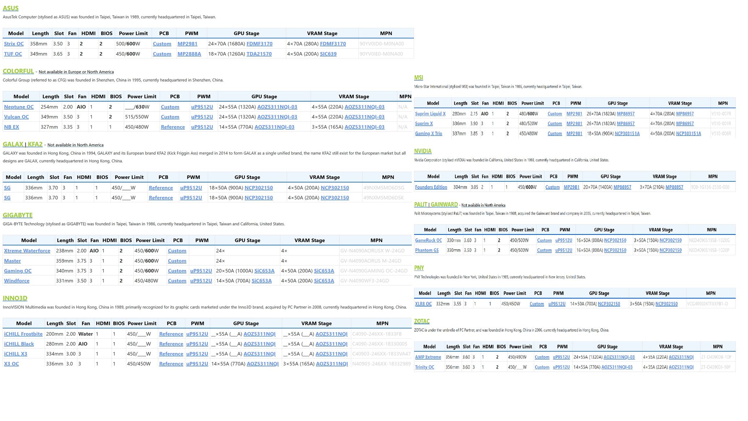This screenshot has height=421, width=748.
Task: Click 'Not available in North America' beside GALAX heading
Action: click(x=75, y=145)
